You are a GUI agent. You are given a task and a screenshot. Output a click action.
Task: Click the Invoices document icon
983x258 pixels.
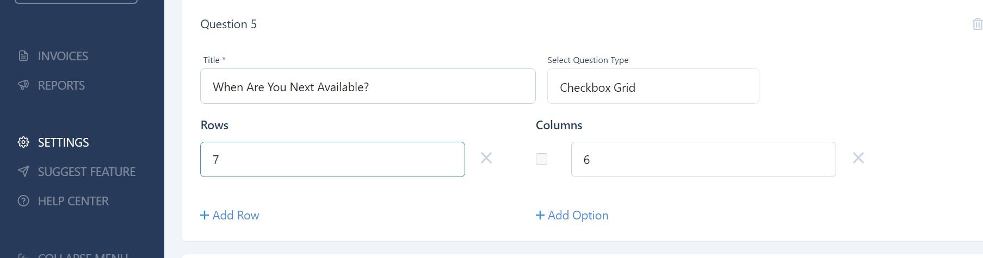[x=23, y=56]
